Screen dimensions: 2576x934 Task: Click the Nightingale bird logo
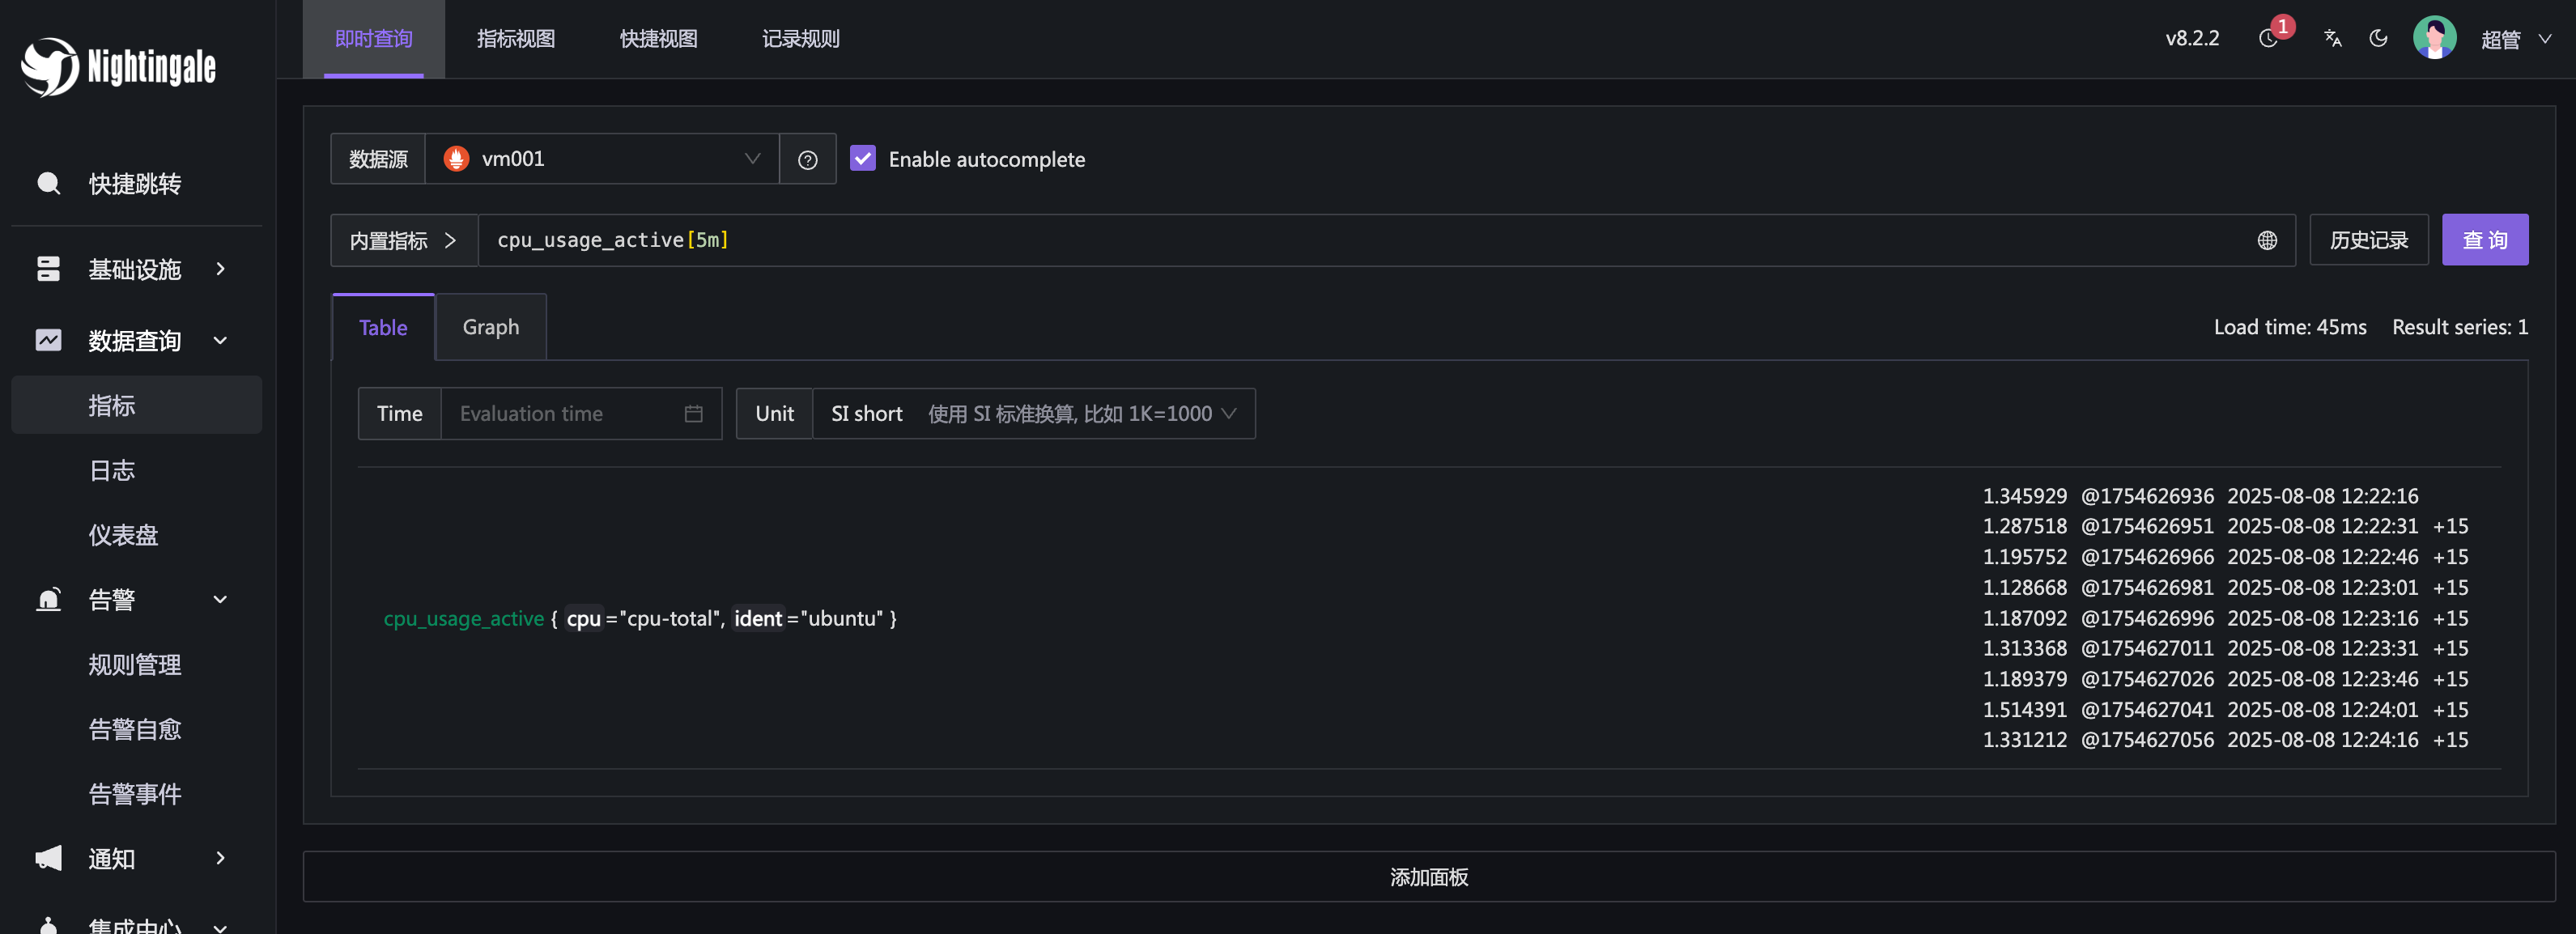click(x=50, y=67)
